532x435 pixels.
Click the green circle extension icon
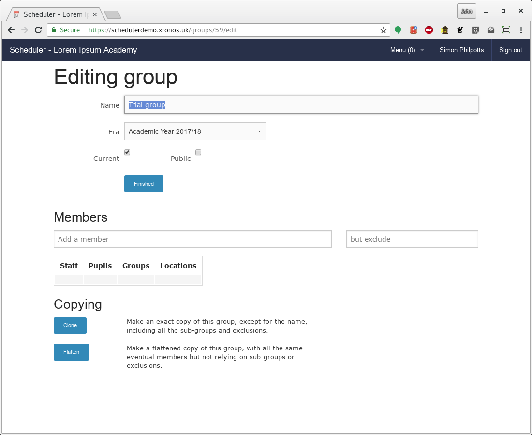pos(398,30)
